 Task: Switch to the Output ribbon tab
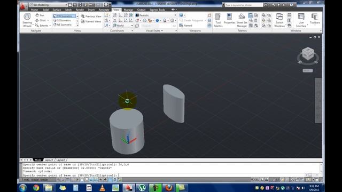click(x=141, y=10)
